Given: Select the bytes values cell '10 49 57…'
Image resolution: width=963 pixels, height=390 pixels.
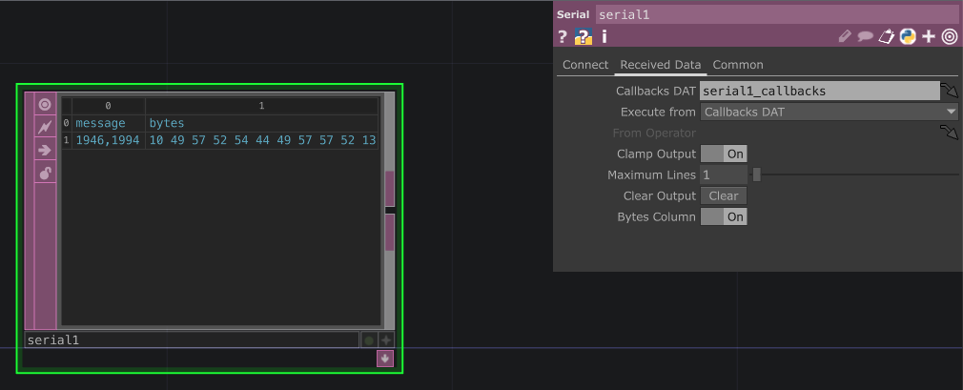Looking at the screenshot, I should (261, 140).
